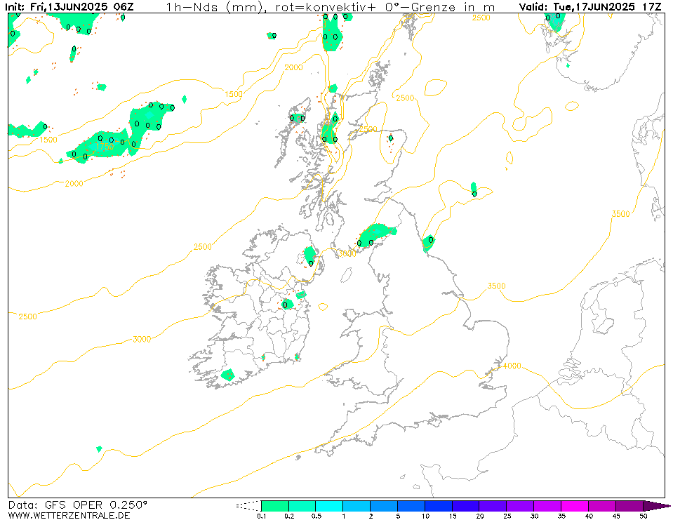Click the '10' legend scale value

tap(425, 516)
